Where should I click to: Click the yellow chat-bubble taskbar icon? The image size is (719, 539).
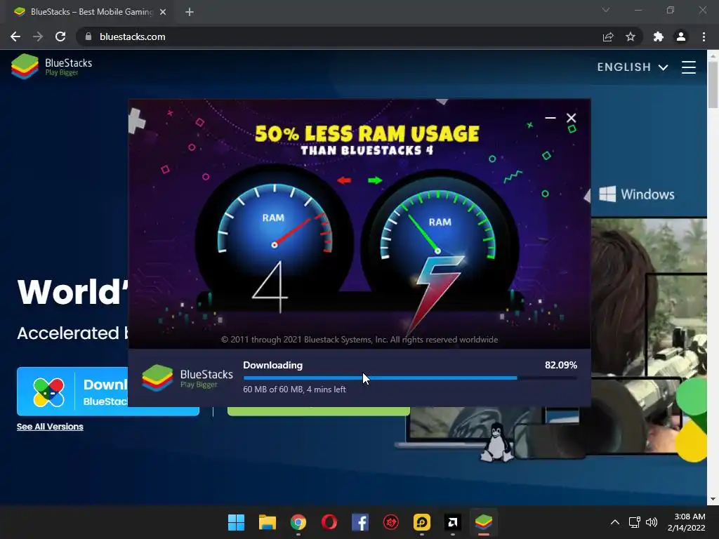pos(421,522)
